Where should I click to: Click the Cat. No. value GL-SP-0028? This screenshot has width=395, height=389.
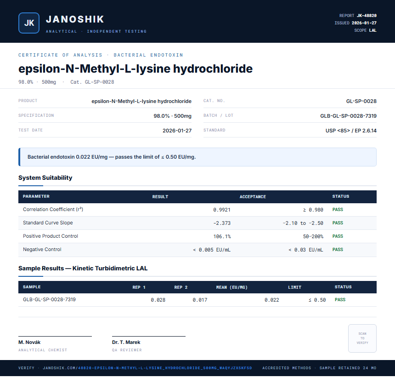coord(361,101)
